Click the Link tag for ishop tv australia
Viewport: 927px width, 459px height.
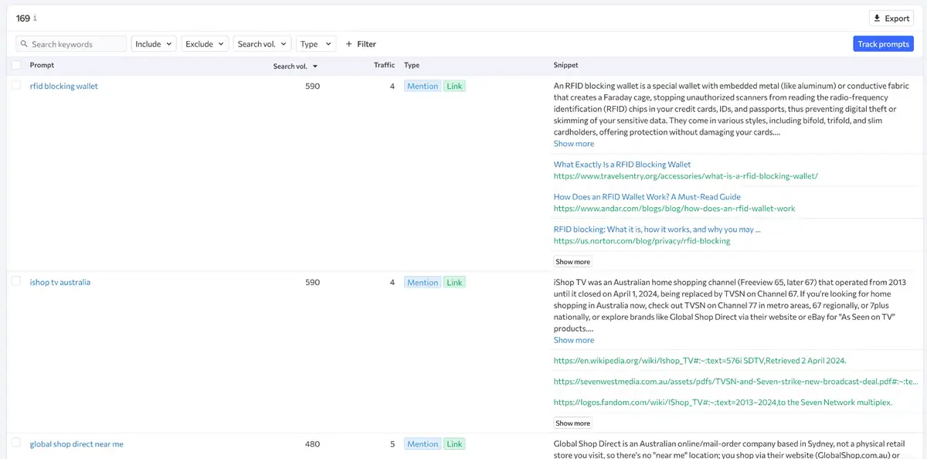coord(454,282)
